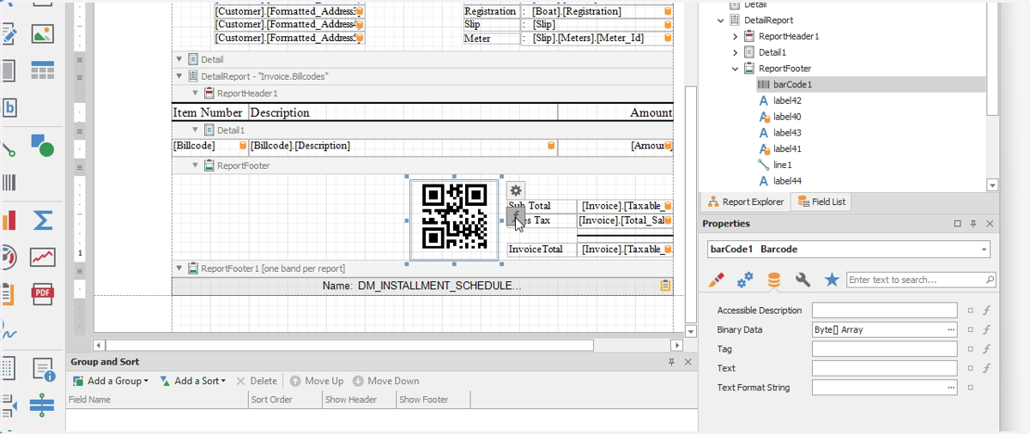The height and width of the screenshot is (434, 1030).
Task: Select label43 in Report Explorer tree
Action: [x=787, y=133]
